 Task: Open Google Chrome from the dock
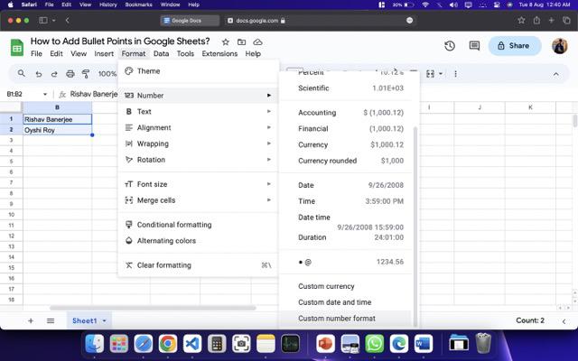click(168, 344)
